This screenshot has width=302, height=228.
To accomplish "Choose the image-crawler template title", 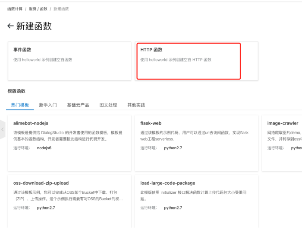I will (283, 123).
